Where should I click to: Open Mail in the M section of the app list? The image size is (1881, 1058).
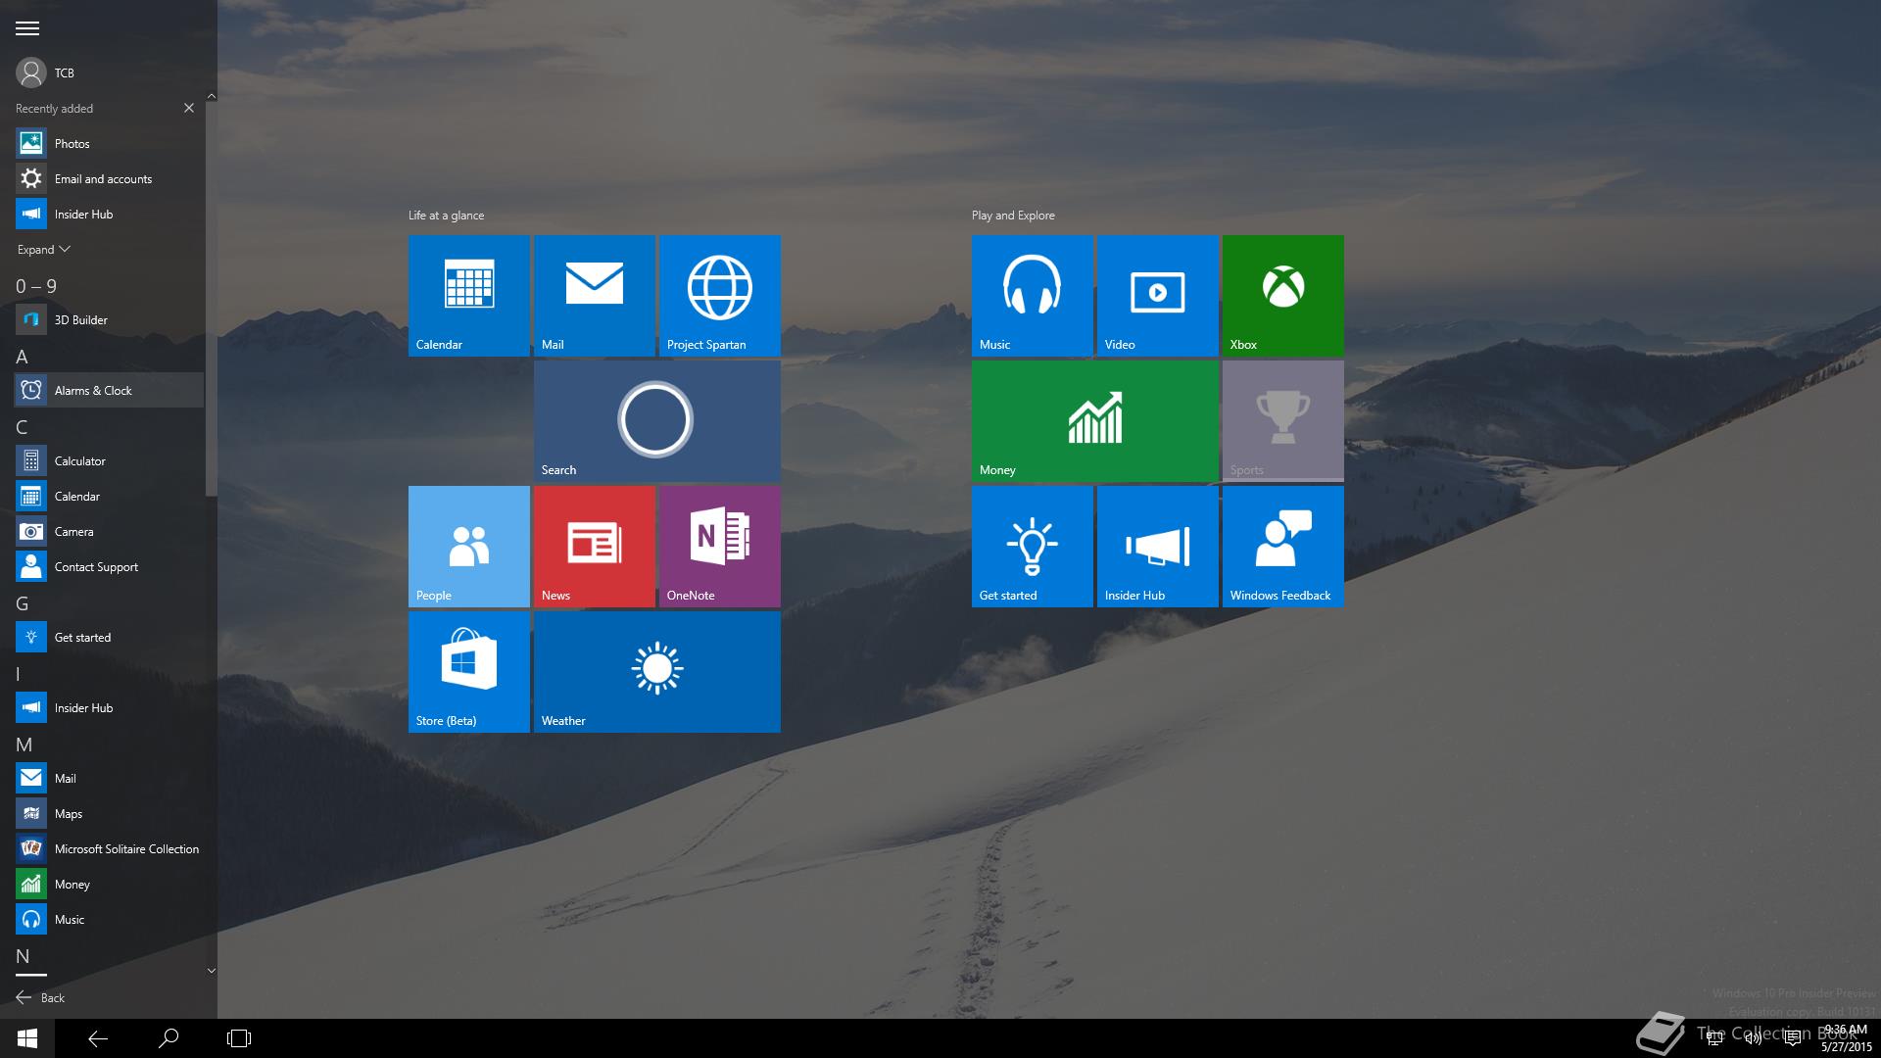tap(109, 778)
